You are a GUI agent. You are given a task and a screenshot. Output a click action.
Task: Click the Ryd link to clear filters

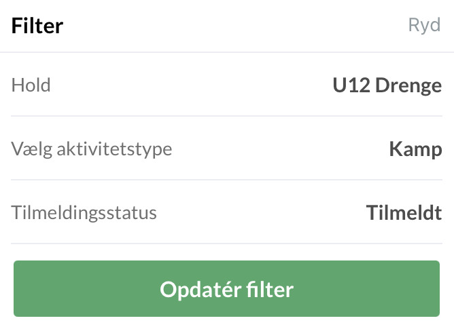pos(424,26)
